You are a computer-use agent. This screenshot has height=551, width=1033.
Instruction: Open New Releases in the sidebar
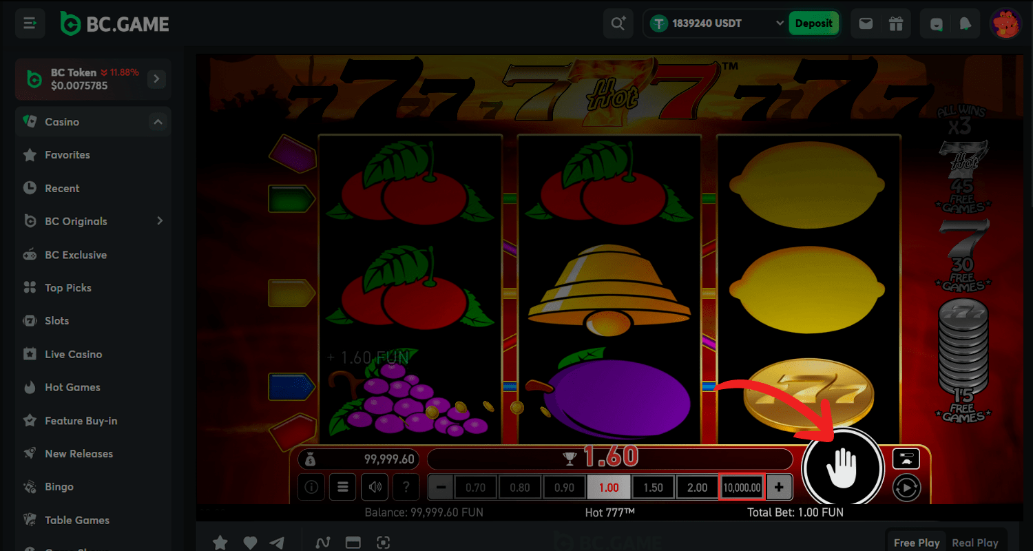point(93,454)
